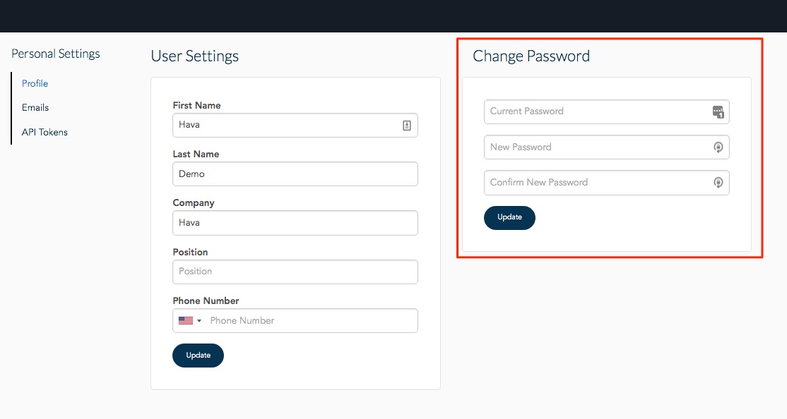Click into the New Password field

pos(606,147)
